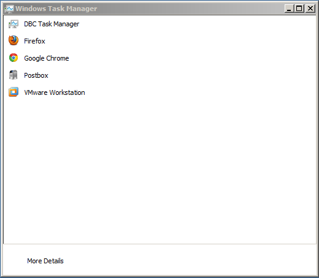
Task: Click the DBC Task Manager monitor icon
Action: [x=13, y=24]
